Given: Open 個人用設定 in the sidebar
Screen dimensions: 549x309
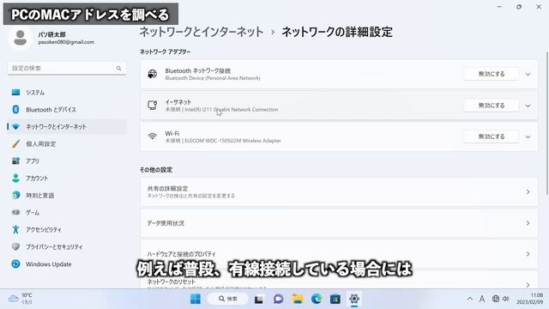Looking at the screenshot, I should (x=67, y=144).
